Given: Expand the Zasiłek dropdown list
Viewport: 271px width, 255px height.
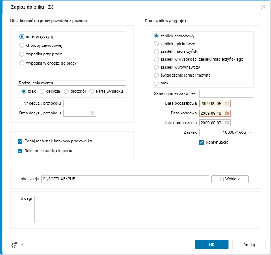Looking at the screenshot, I should 250,132.
